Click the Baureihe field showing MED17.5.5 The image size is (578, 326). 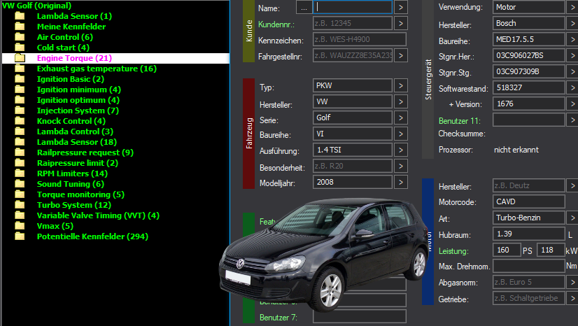(x=529, y=39)
